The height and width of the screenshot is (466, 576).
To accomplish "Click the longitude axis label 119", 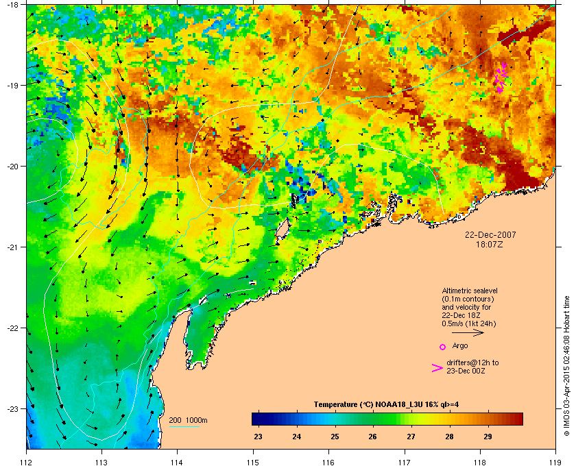I will click(x=556, y=462).
